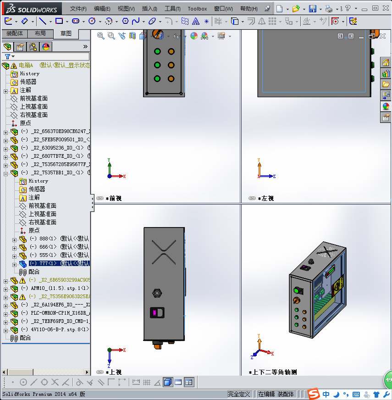Screen dimensions: 392x400
Task: Click the Apply Scene icon
Action: (204, 36)
